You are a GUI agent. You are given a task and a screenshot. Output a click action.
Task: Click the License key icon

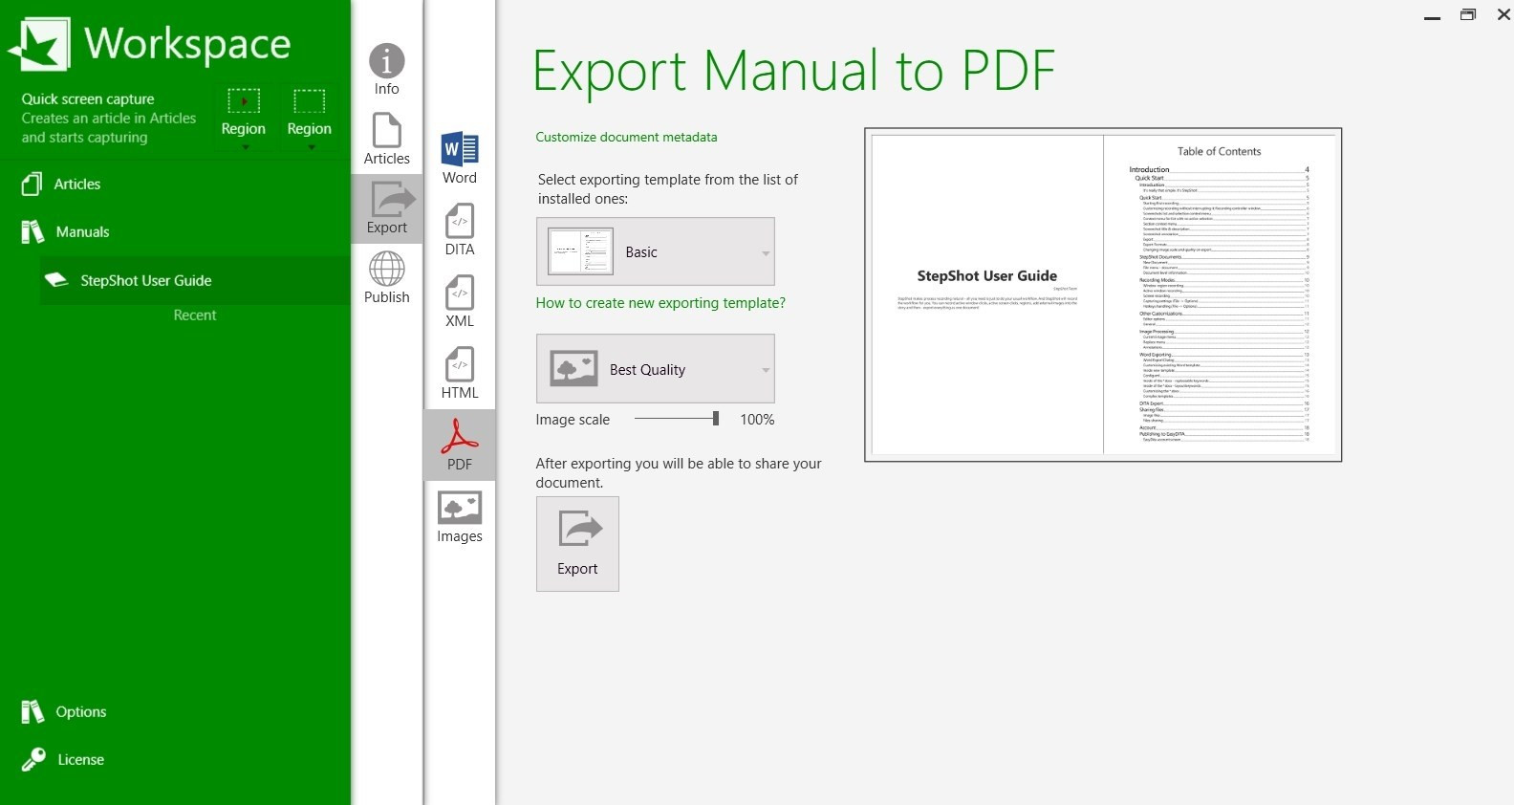33,759
